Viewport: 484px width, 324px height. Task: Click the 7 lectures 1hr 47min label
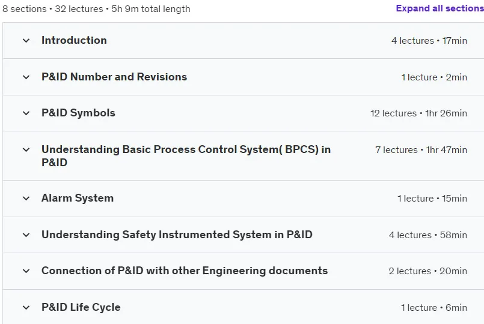421,150
